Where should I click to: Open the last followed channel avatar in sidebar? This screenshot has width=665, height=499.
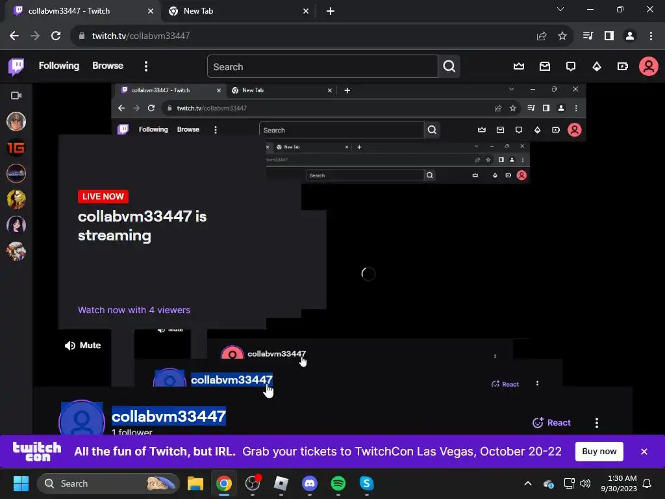(x=16, y=251)
